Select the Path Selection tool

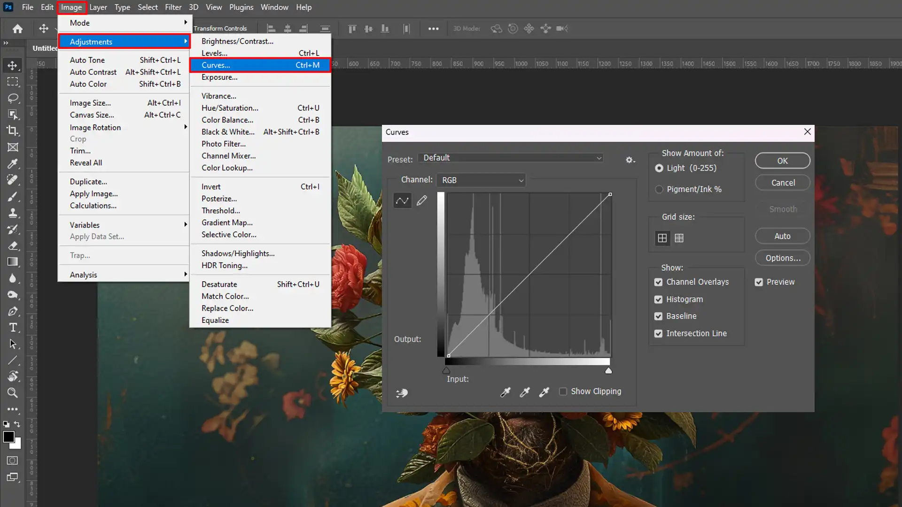[13, 344]
